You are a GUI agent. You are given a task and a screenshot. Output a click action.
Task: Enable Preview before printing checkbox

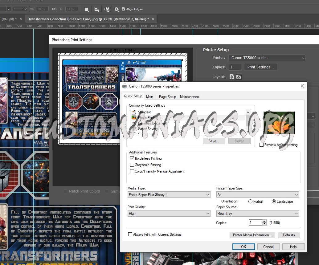click(x=261, y=145)
